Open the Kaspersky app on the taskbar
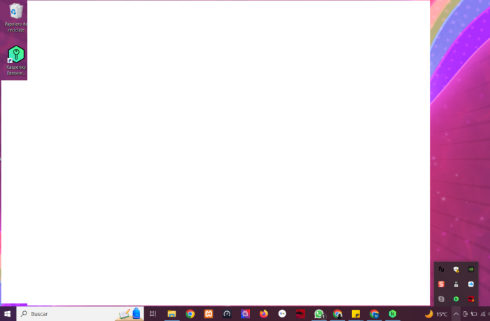The height and width of the screenshot is (321, 490). pyautogui.click(x=393, y=313)
